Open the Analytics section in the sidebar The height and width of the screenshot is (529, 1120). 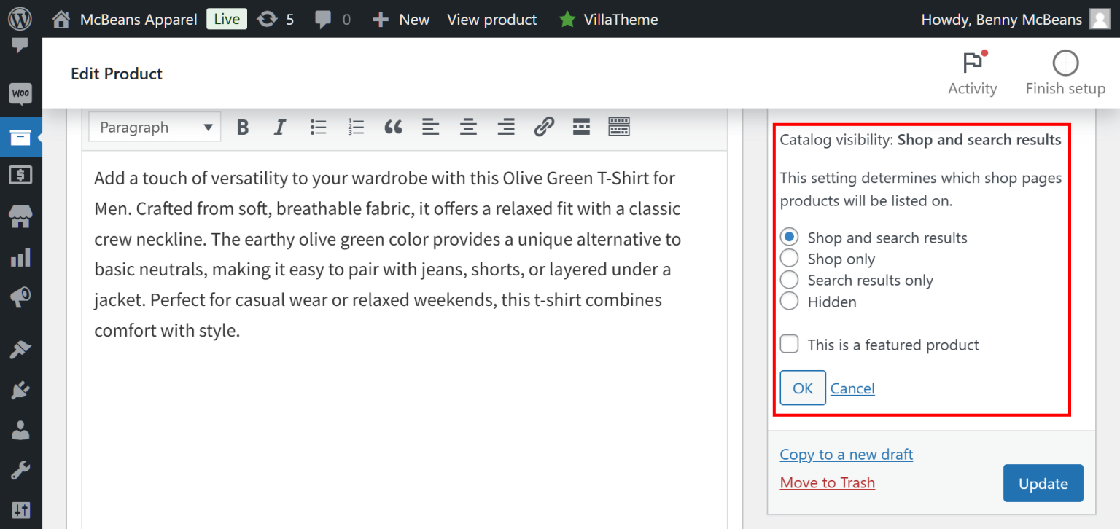[x=20, y=256]
